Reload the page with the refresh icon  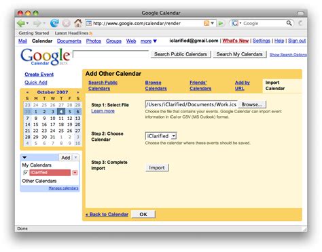54,23
